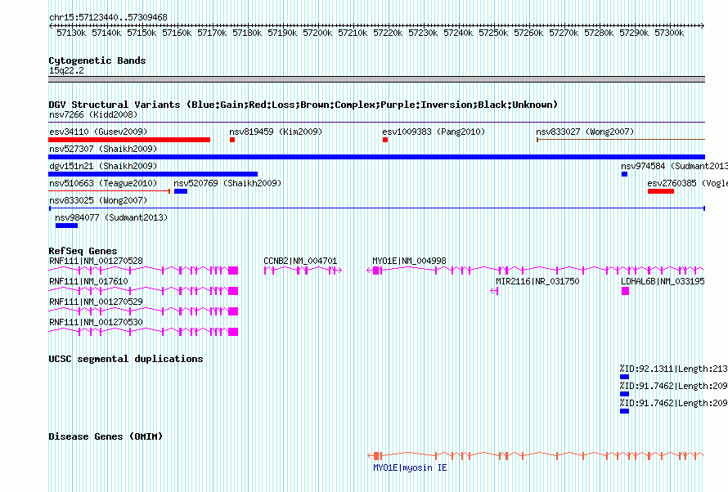Select nsv833025 (Wong2007) variant label
This screenshot has height=492, width=728.
(x=98, y=200)
